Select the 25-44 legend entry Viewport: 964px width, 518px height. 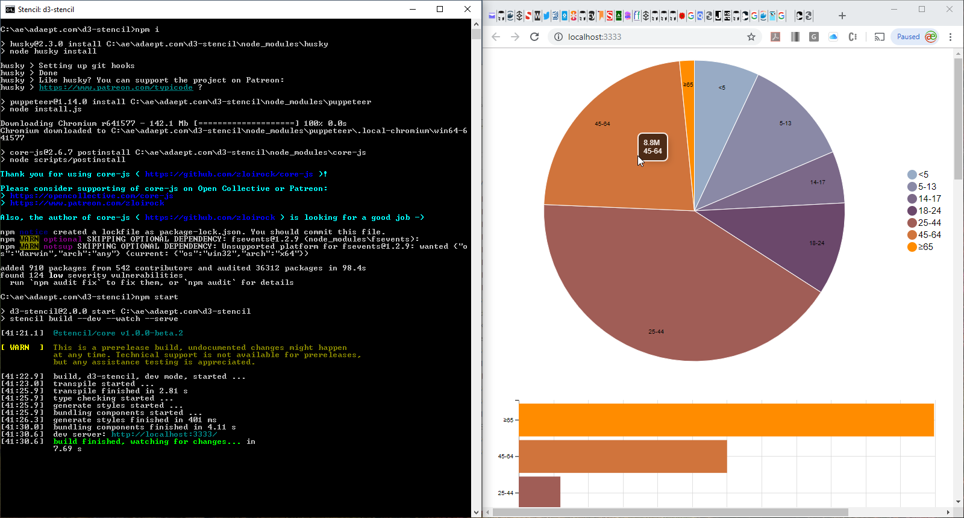[x=924, y=223]
